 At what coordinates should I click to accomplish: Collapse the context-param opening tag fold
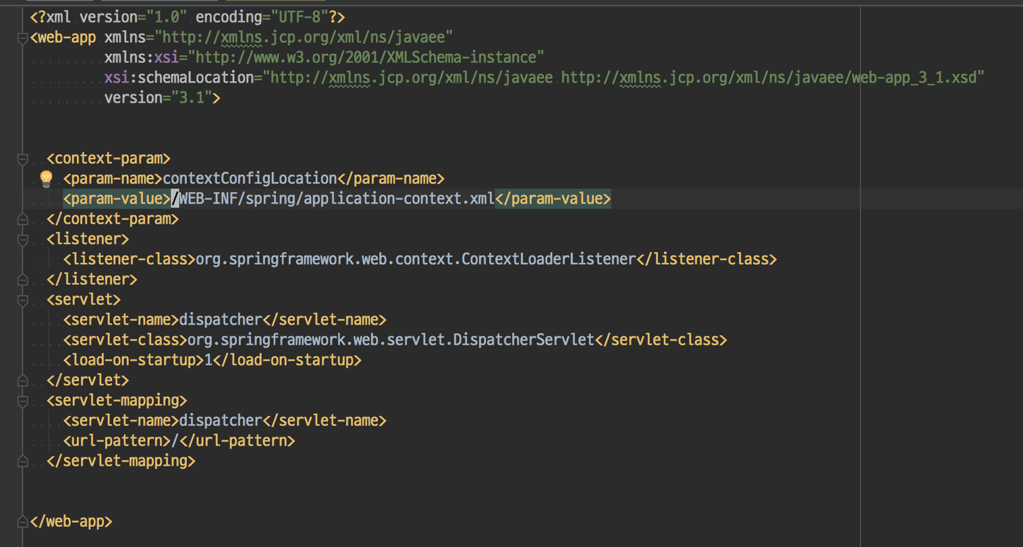[23, 159]
